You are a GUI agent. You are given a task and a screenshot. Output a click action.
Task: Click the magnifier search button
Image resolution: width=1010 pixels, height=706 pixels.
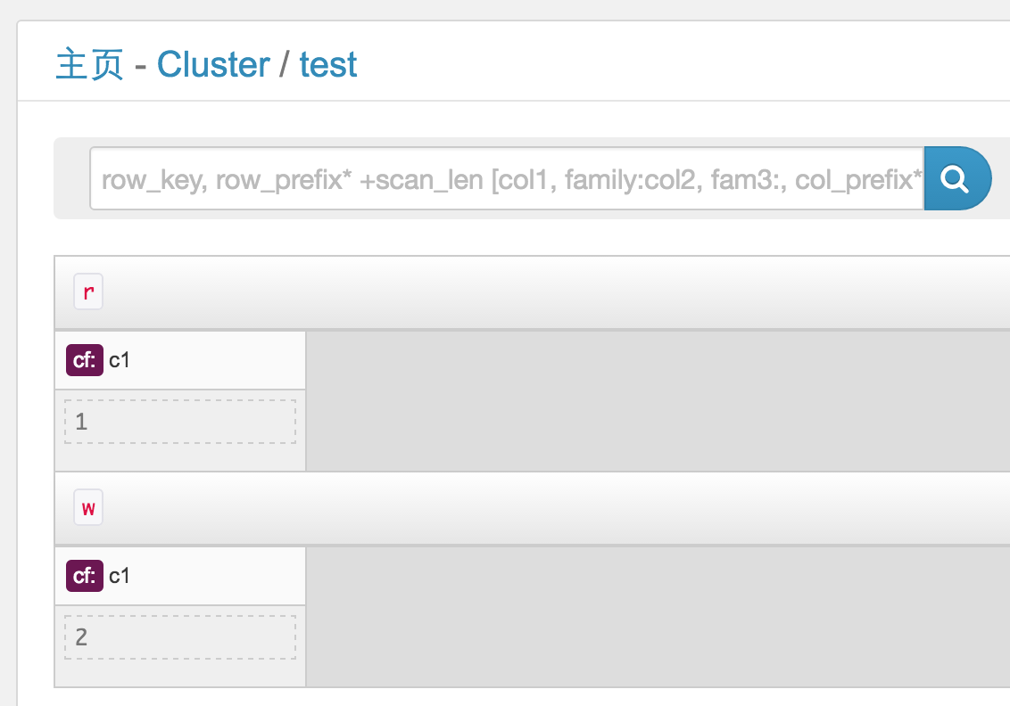tap(958, 178)
